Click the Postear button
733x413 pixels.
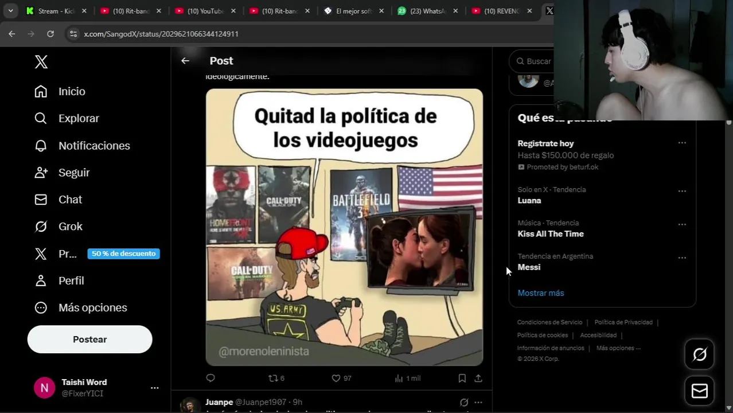pos(89,340)
